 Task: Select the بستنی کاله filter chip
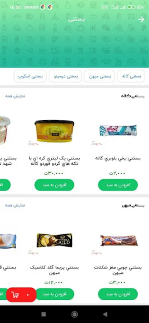click(131, 76)
